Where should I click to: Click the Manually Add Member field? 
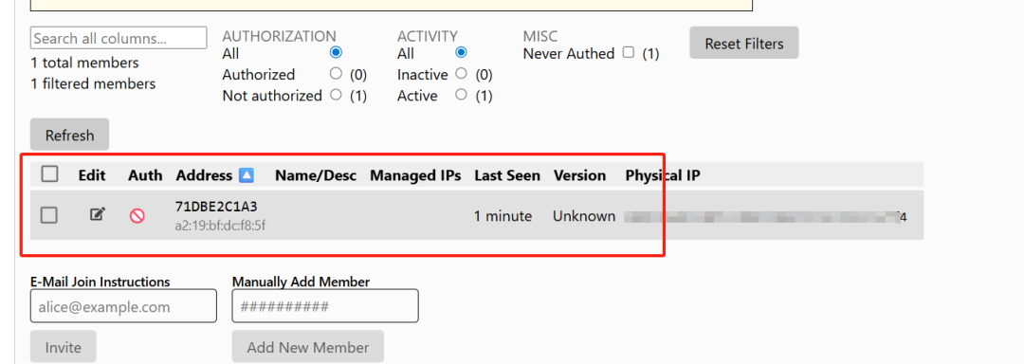pyautogui.click(x=325, y=306)
